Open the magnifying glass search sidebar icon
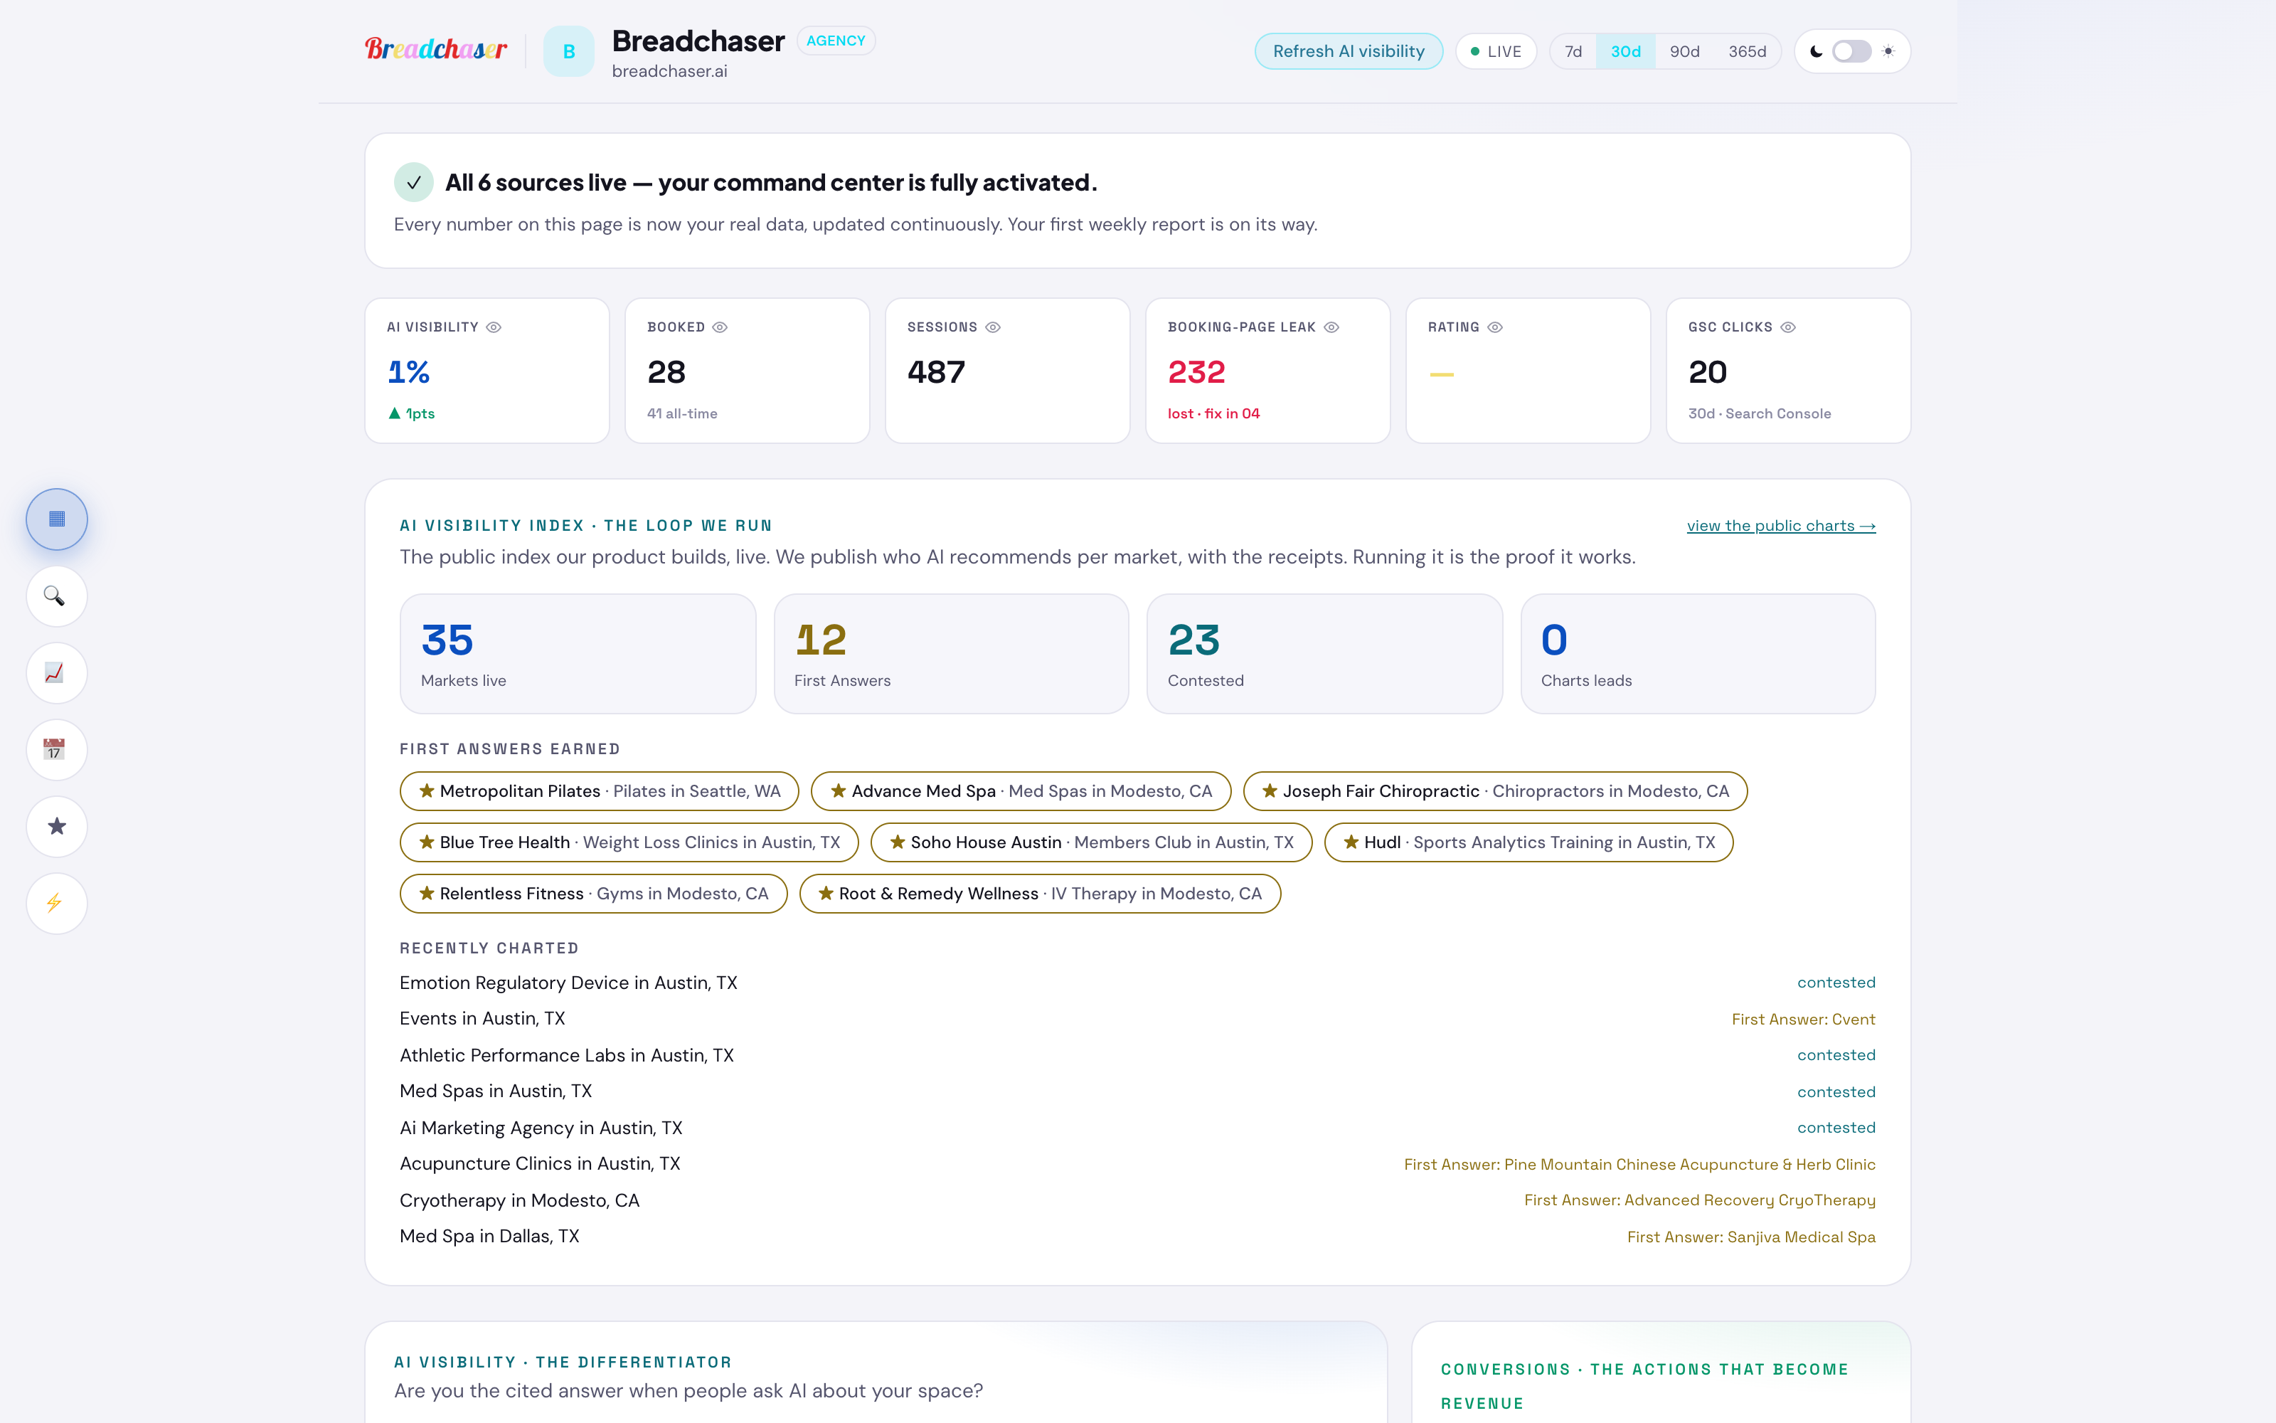 [56, 596]
